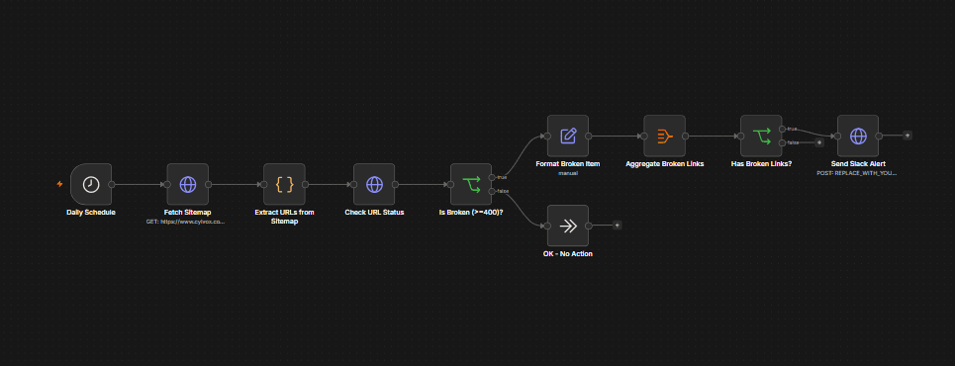Click the "GET: https://www.cylvox.co..." subtitle
The image size is (955, 366).
[x=185, y=223]
